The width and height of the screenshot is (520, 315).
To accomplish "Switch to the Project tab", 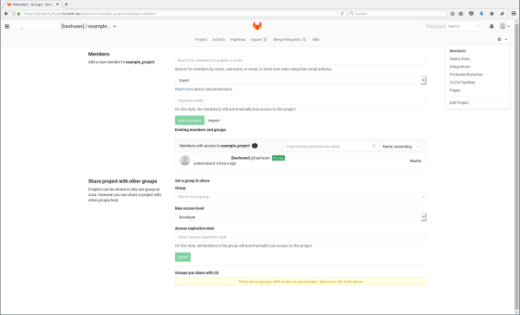I will [x=201, y=40].
